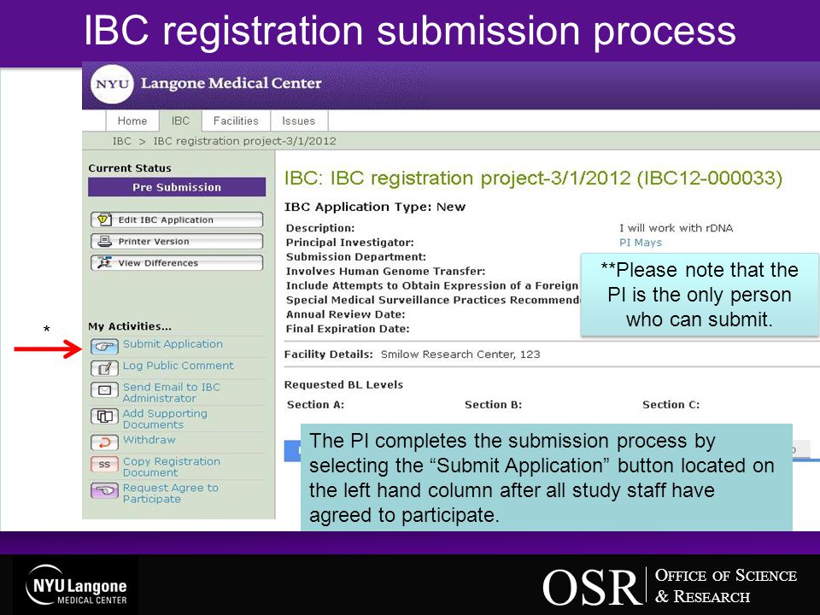The image size is (820, 615).
Task: Click the 'Submission Department:' label
Action: click(x=356, y=257)
